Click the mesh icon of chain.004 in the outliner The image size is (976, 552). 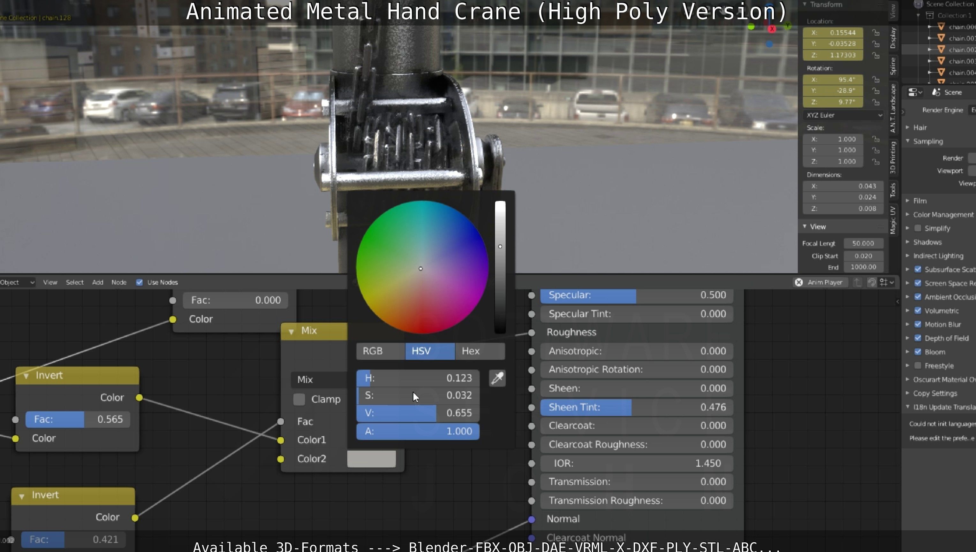click(x=941, y=72)
